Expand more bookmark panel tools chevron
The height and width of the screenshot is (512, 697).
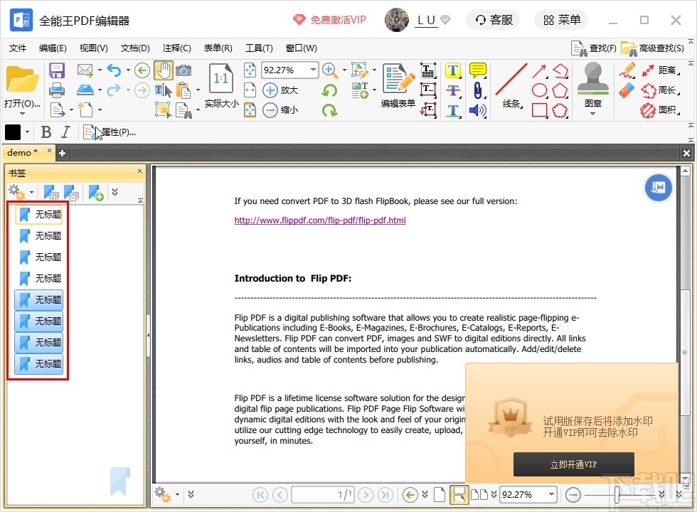pos(115,192)
